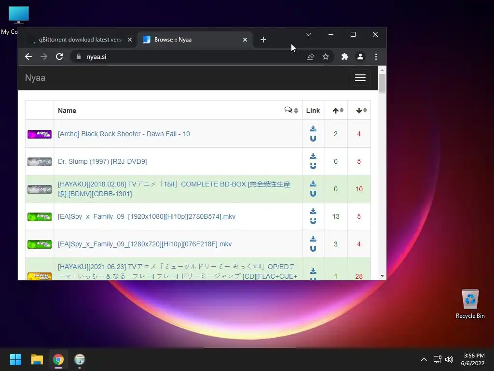Open volume control in system tray

point(449,359)
